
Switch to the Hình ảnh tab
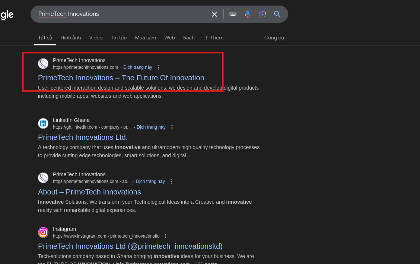(71, 38)
